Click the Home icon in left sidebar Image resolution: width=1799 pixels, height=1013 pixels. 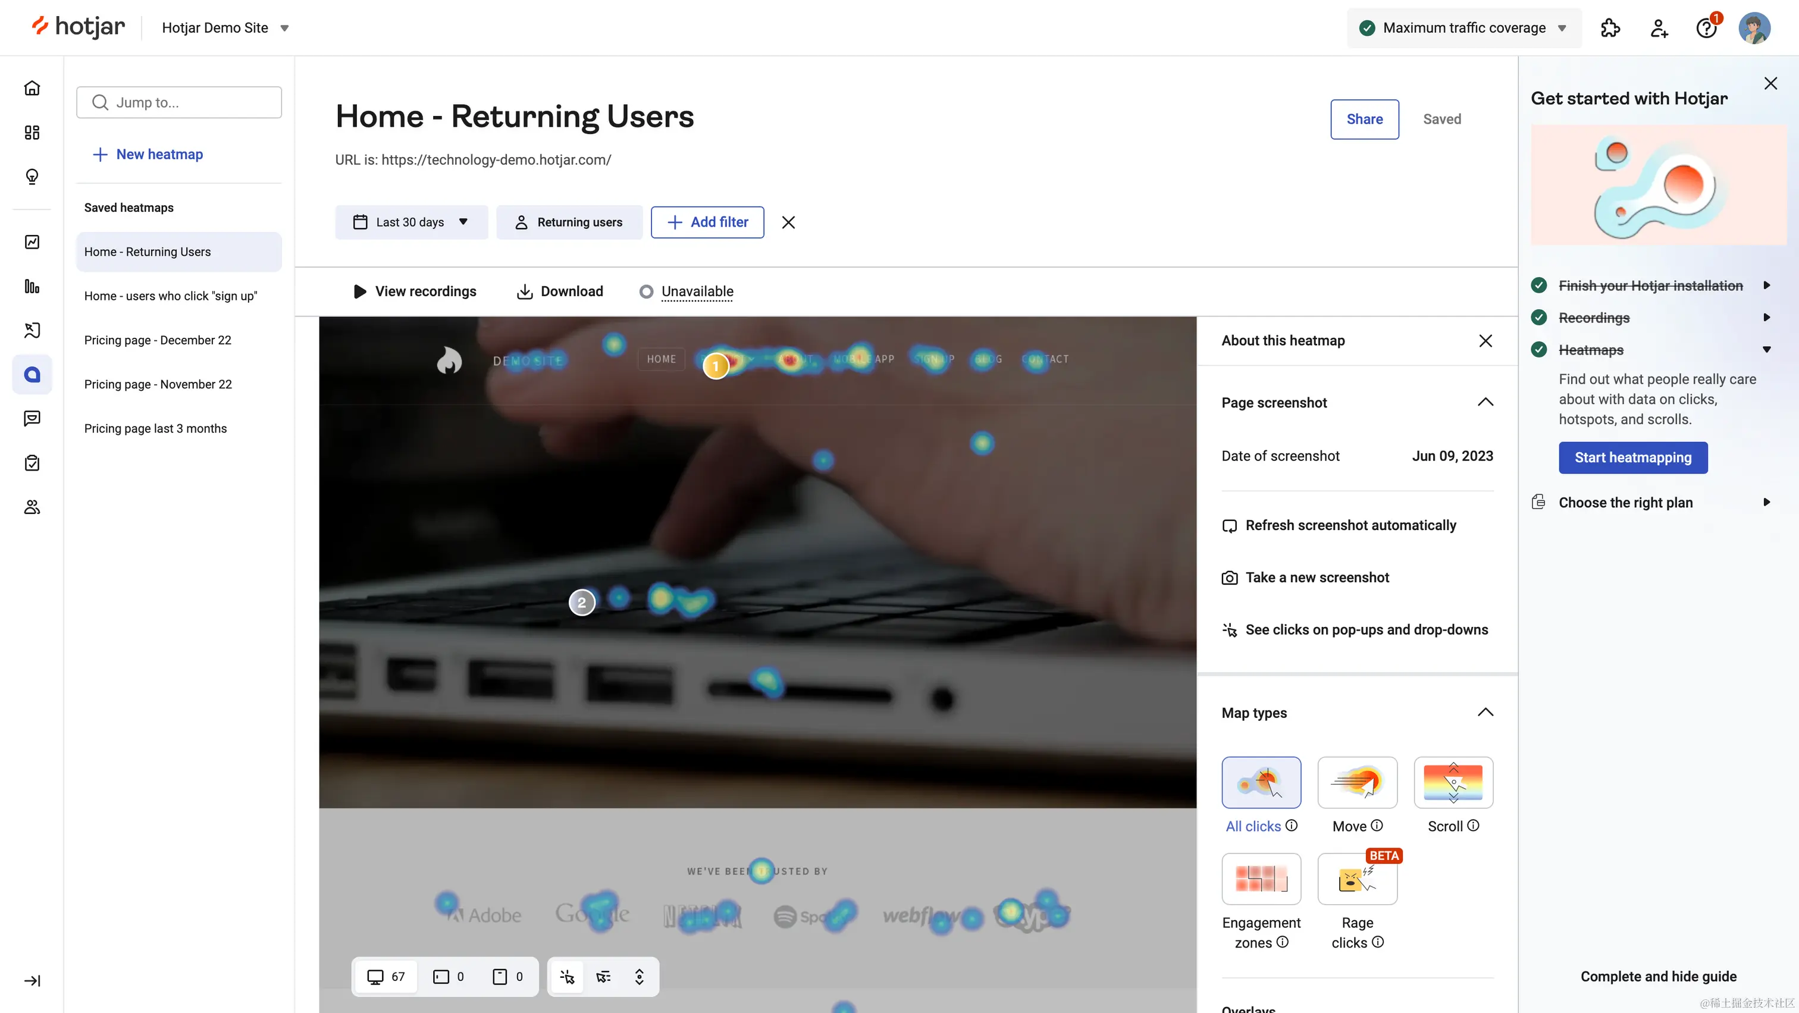pos(32,88)
